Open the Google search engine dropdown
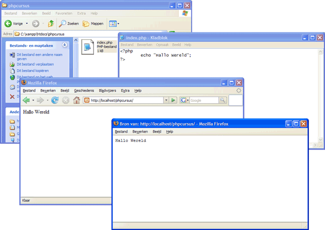The image size is (325, 230). (188, 100)
